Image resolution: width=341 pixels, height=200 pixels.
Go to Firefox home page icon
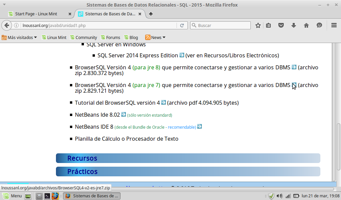pyautogui.click(x=306, y=25)
